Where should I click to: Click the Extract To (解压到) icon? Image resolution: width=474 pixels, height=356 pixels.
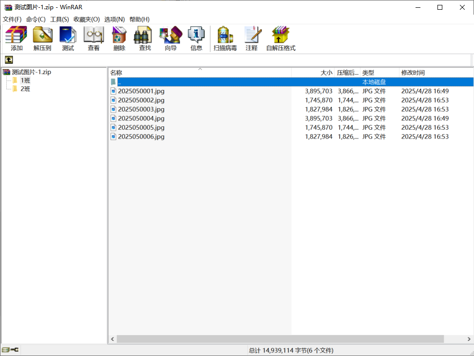point(42,39)
